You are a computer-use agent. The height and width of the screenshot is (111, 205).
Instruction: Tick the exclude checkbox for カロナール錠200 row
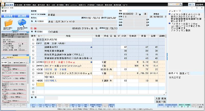[33, 65]
